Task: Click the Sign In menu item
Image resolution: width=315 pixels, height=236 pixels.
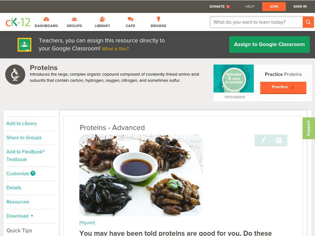Action: coord(300,6)
